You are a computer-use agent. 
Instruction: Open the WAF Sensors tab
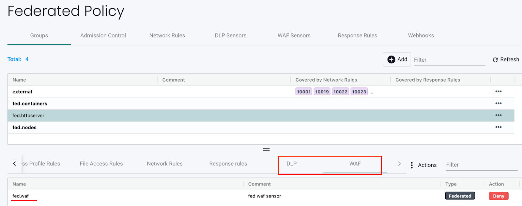pos(294,36)
